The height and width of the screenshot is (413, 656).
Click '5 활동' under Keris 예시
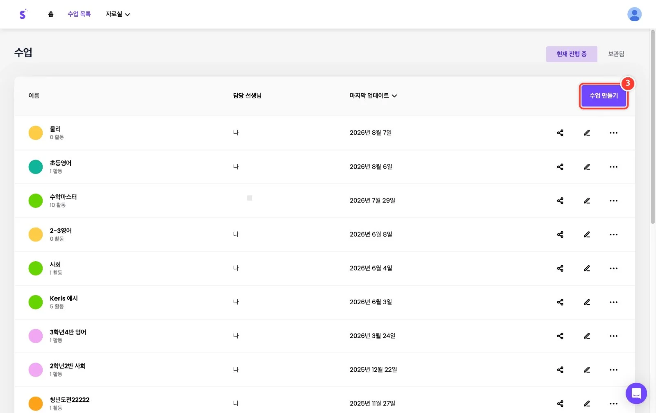pos(57,307)
